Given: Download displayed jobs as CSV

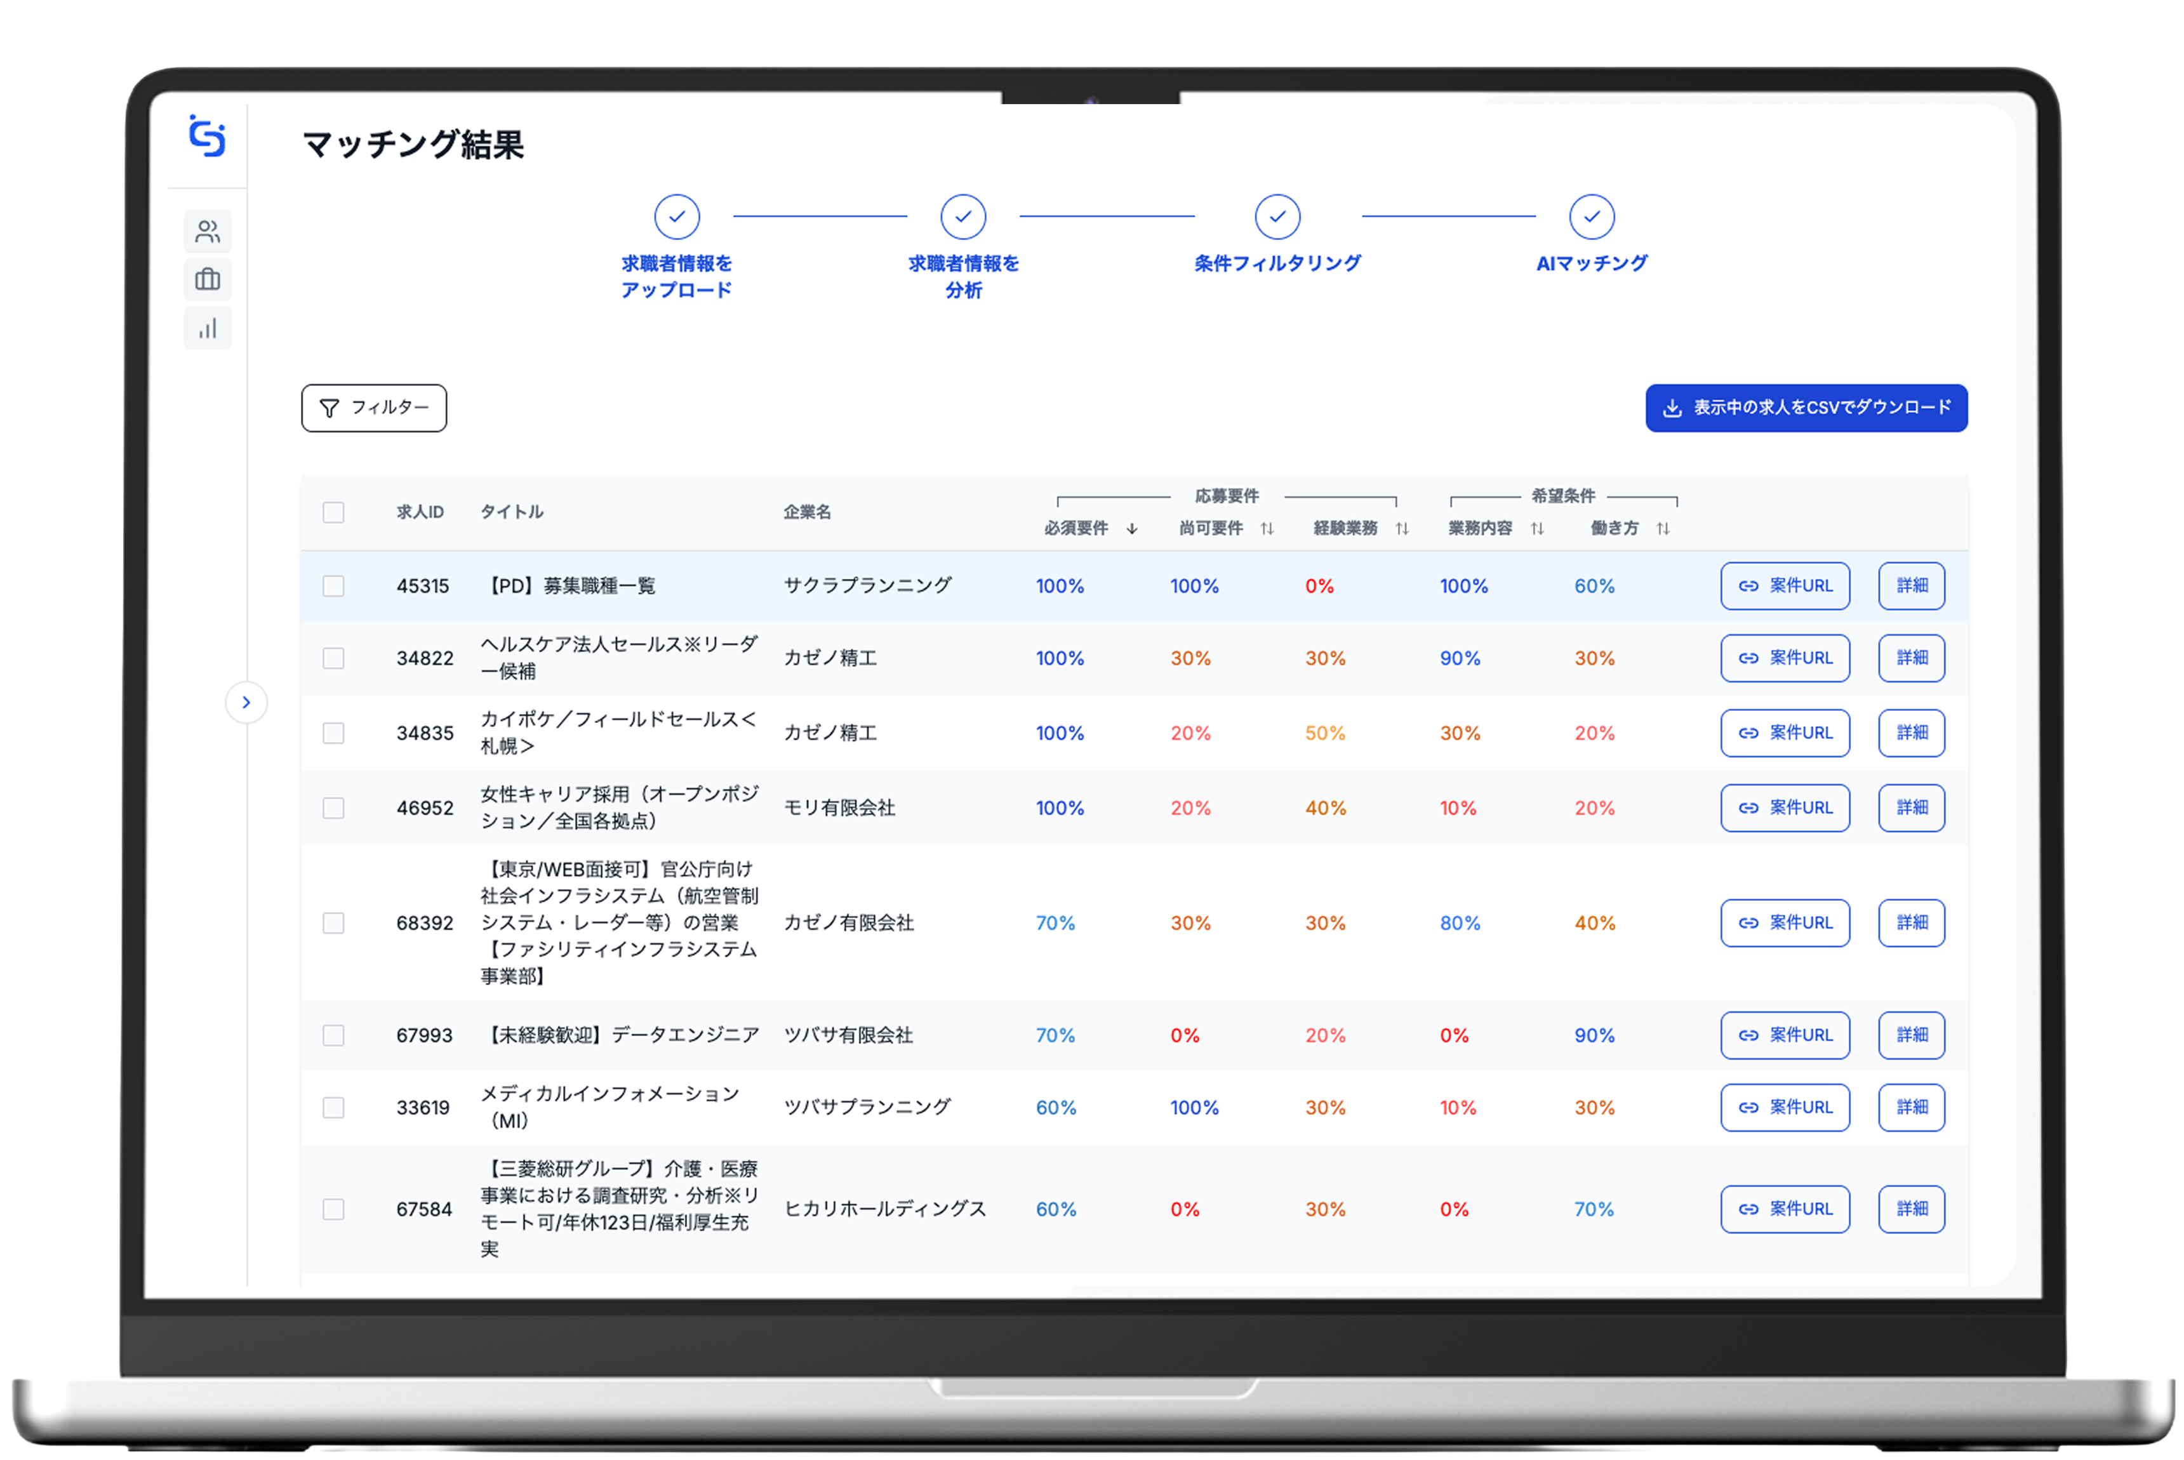Looking at the screenshot, I should tap(1806, 408).
